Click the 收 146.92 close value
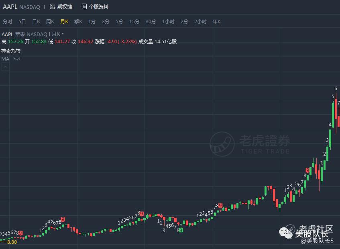Image resolution: width=340 pixels, height=249 pixels. pos(82,41)
